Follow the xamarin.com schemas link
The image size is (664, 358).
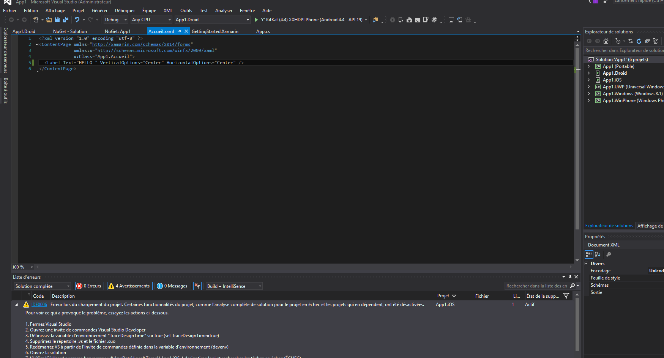(141, 44)
